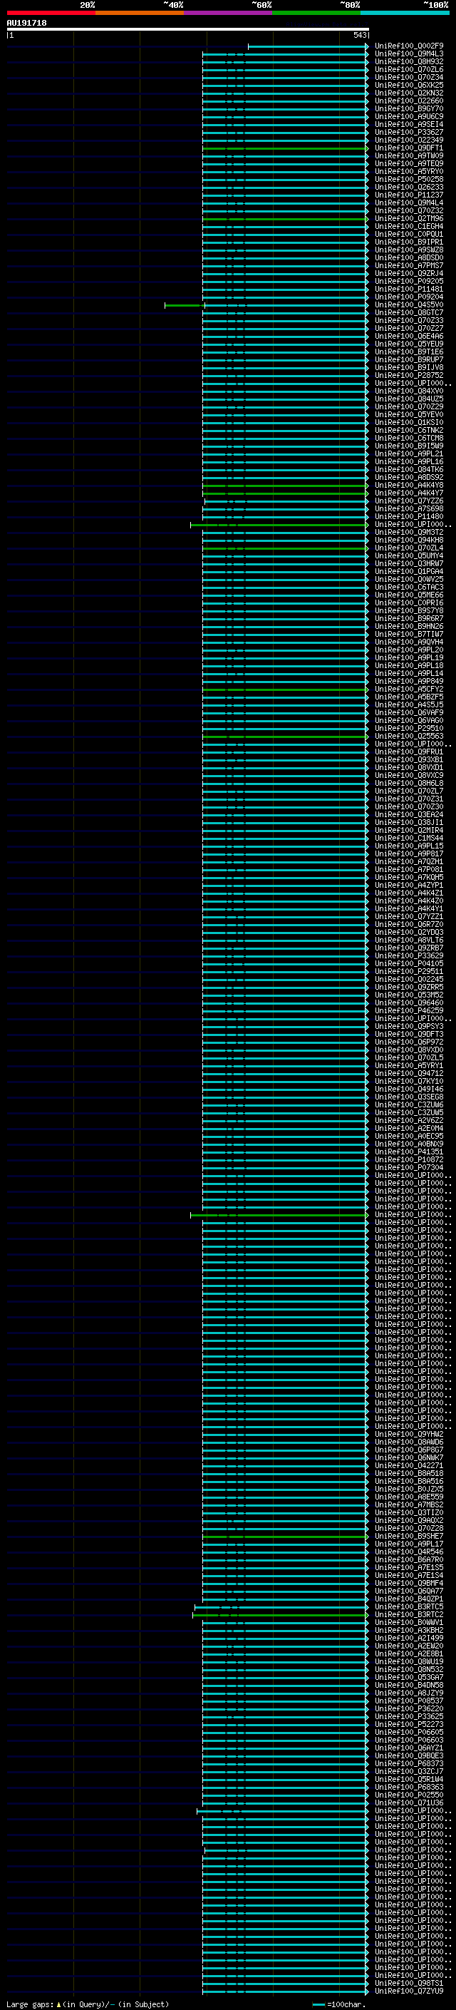456x2010 pixels.
Task: Select hit label UniRef100_Q3HRW7
Action: [x=409, y=563]
